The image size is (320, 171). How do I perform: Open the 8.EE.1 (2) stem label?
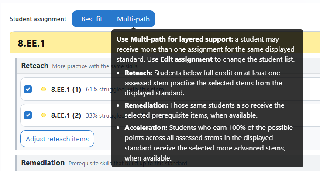(x=66, y=115)
